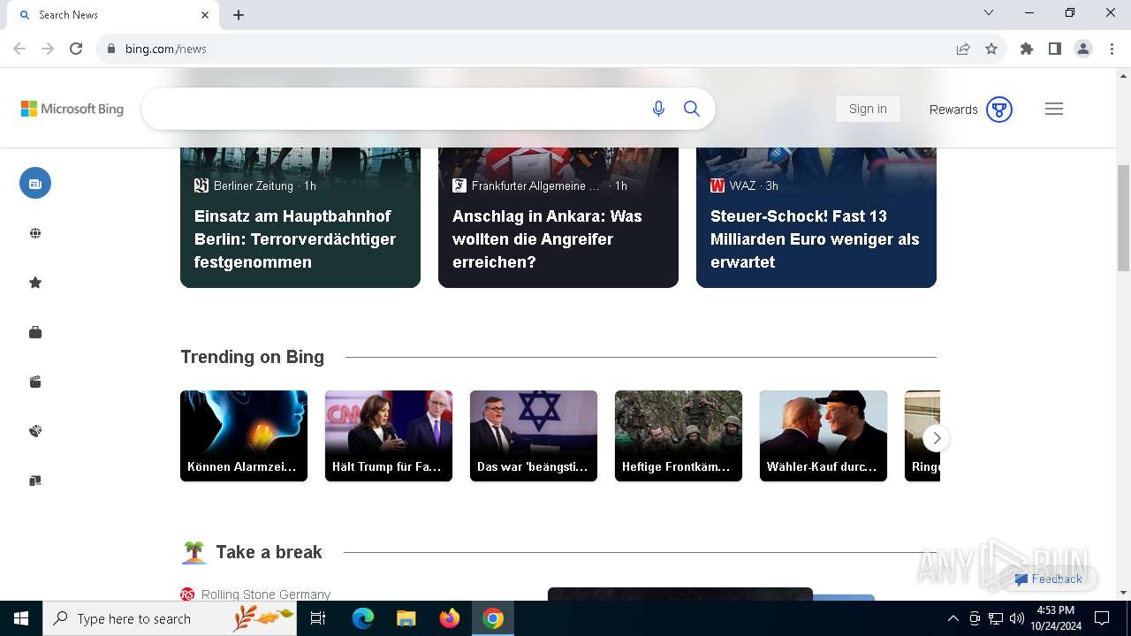Open the volume speaker tray icon
Viewport: 1131px width, 636px height.
coord(1017,618)
